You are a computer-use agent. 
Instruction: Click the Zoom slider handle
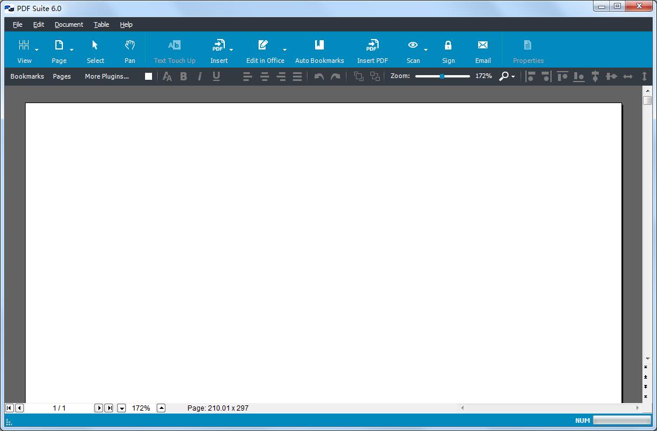[442, 76]
